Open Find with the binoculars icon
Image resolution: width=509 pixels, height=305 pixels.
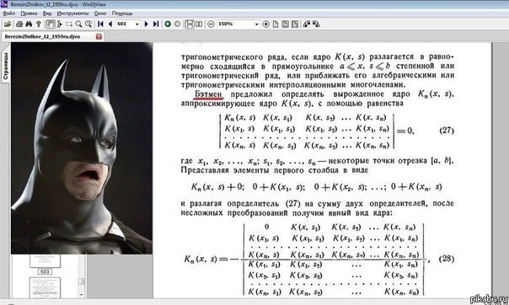29,24
